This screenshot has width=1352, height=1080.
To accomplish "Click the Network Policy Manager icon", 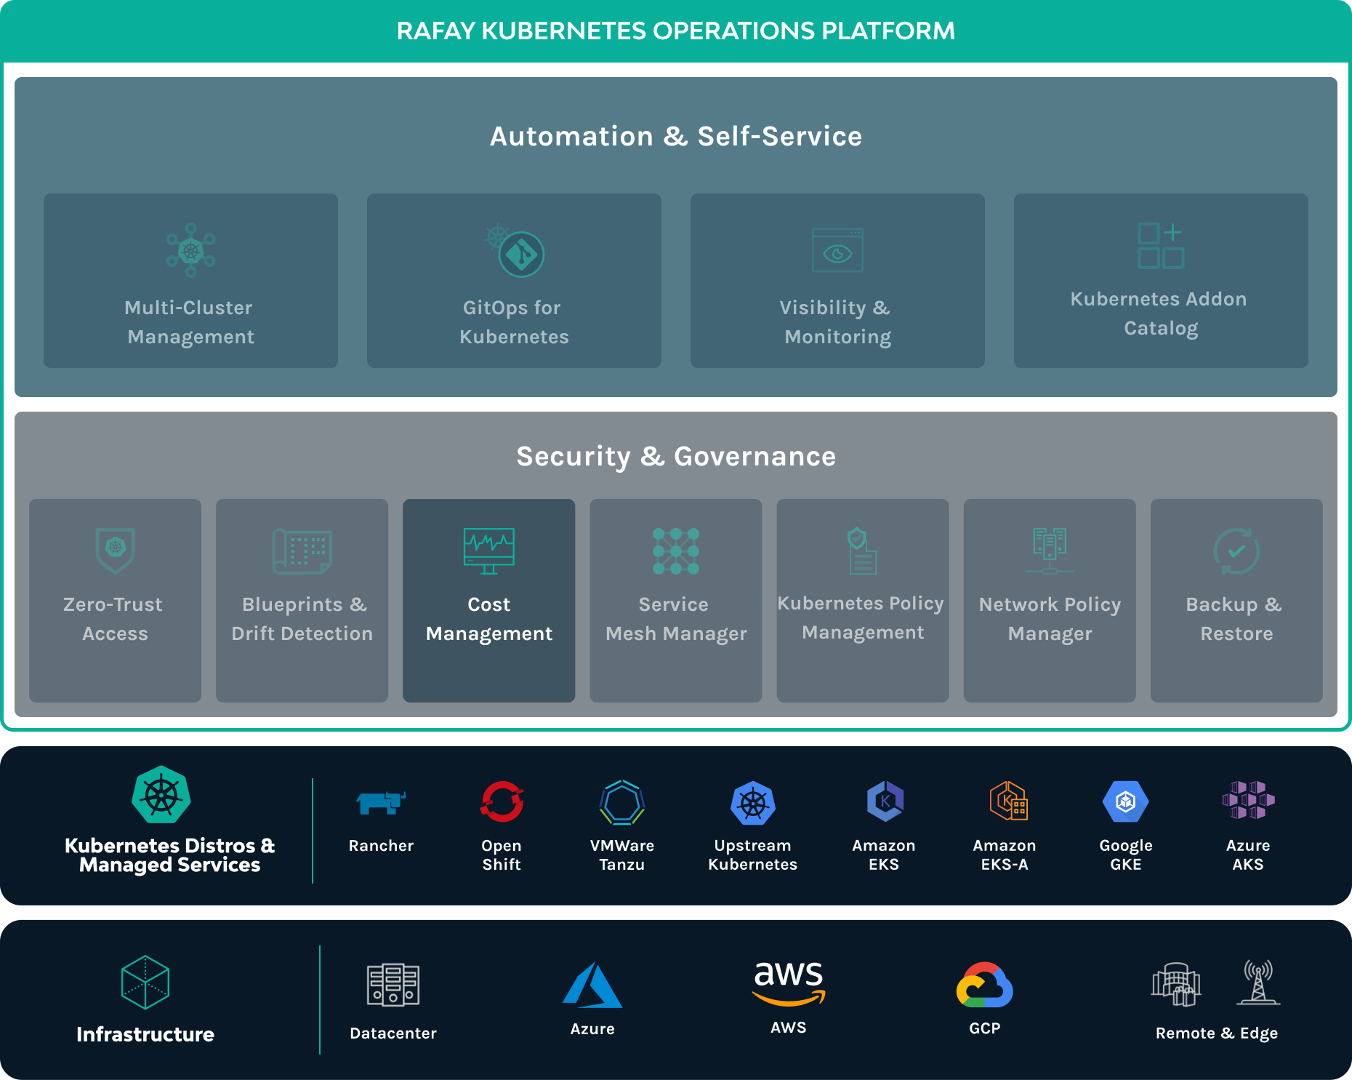I will [x=1050, y=551].
